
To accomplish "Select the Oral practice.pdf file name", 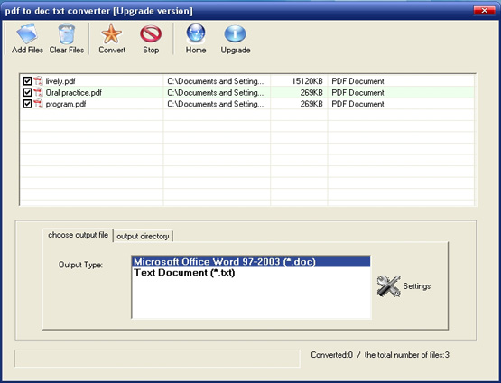I will [x=73, y=93].
